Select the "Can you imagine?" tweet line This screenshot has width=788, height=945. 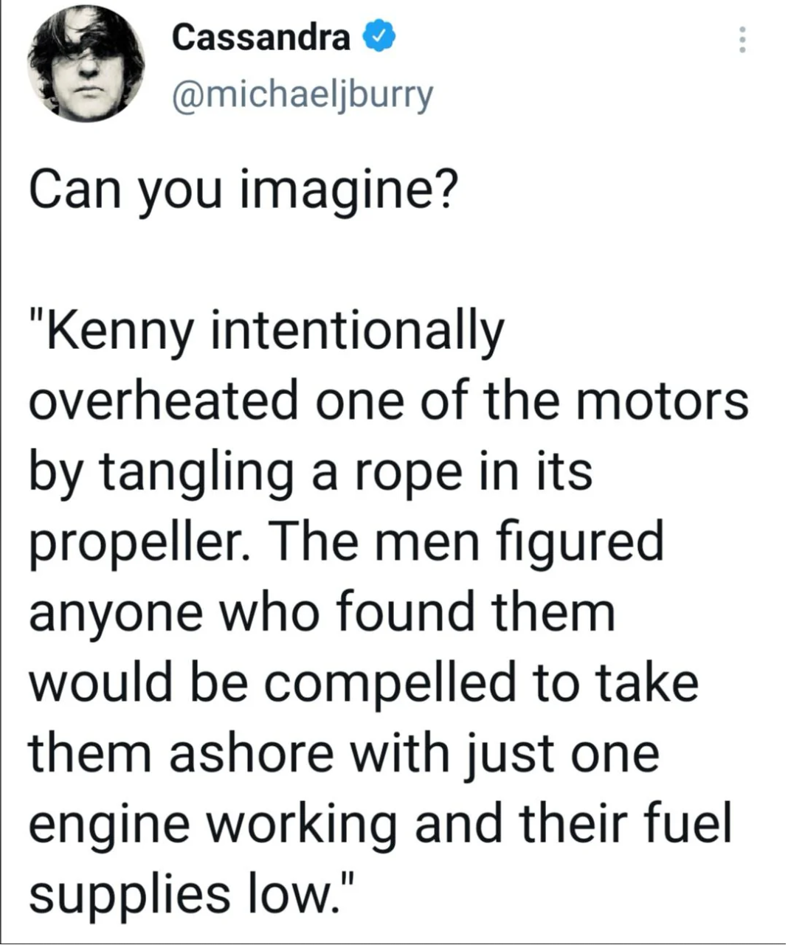[244, 192]
